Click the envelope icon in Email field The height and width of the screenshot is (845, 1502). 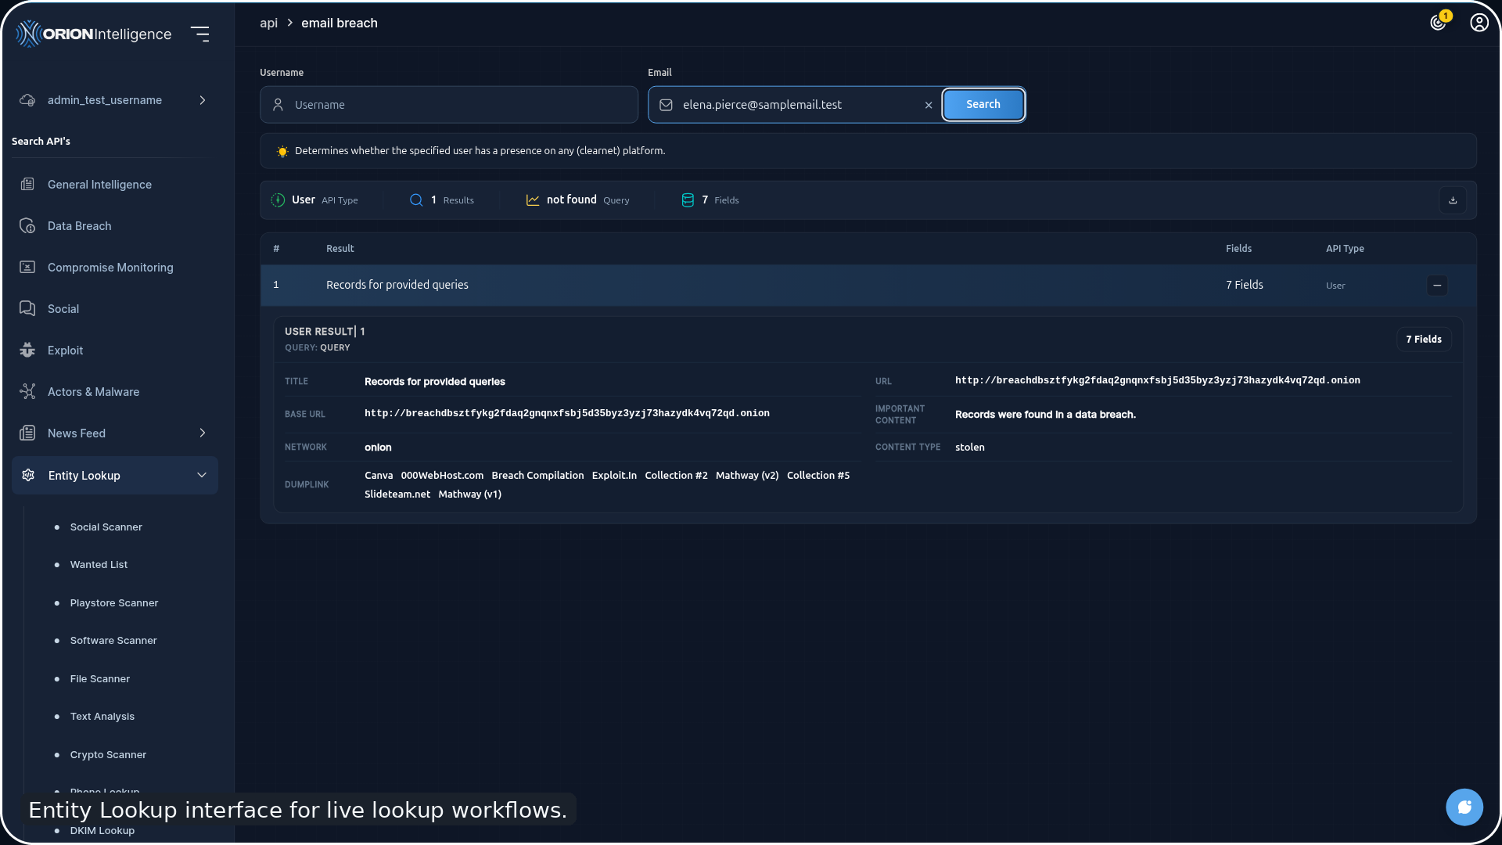(666, 105)
